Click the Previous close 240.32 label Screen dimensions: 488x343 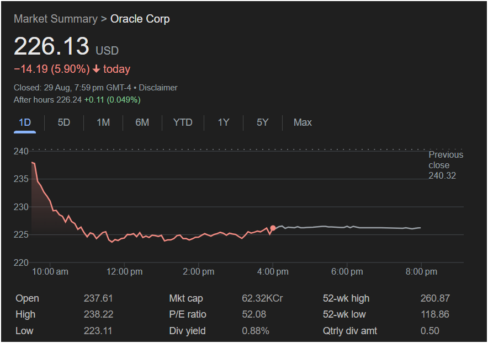click(446, 165)
